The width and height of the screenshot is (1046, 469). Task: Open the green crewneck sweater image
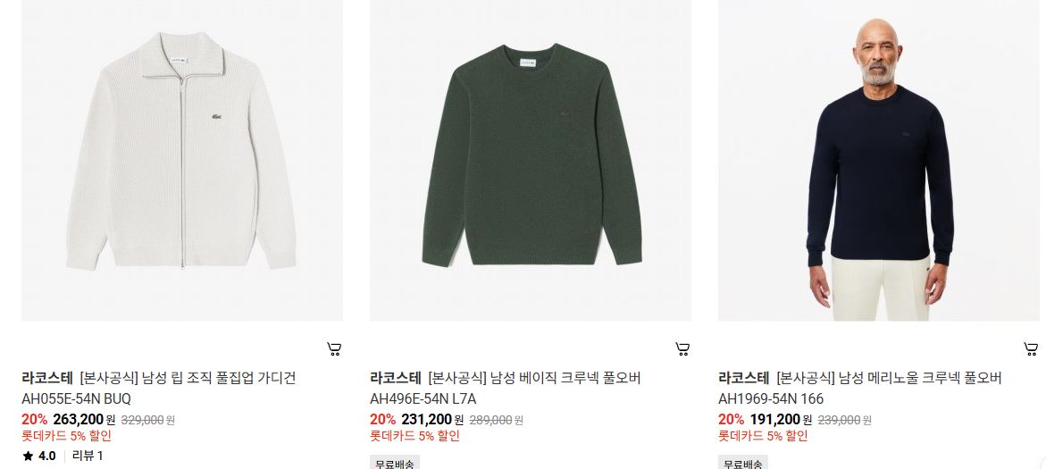(x=531, y=160)
